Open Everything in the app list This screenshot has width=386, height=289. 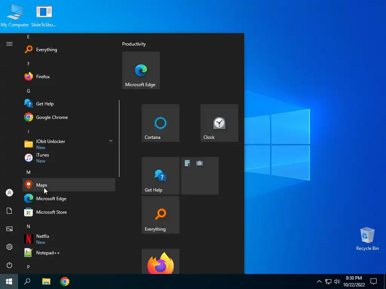click(x=69, y=50)
